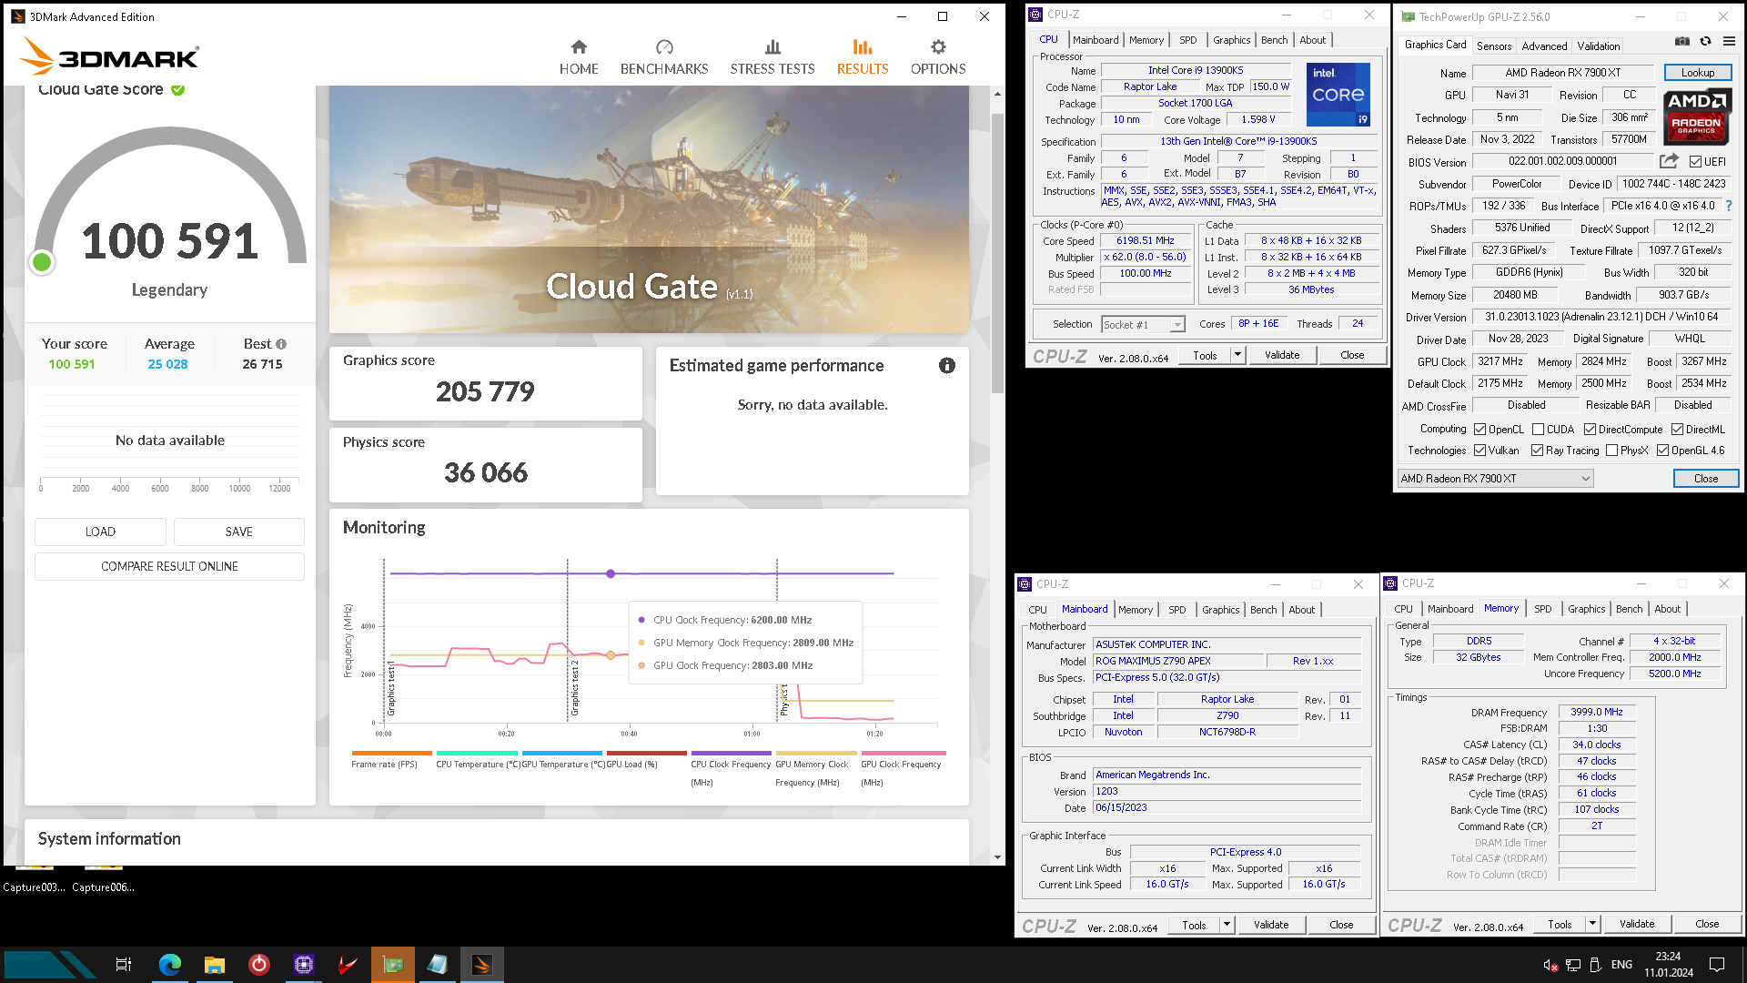Open the notification center icon
The height and width of the screenshot is (983, 1747).
click(x=1717, y=965)
